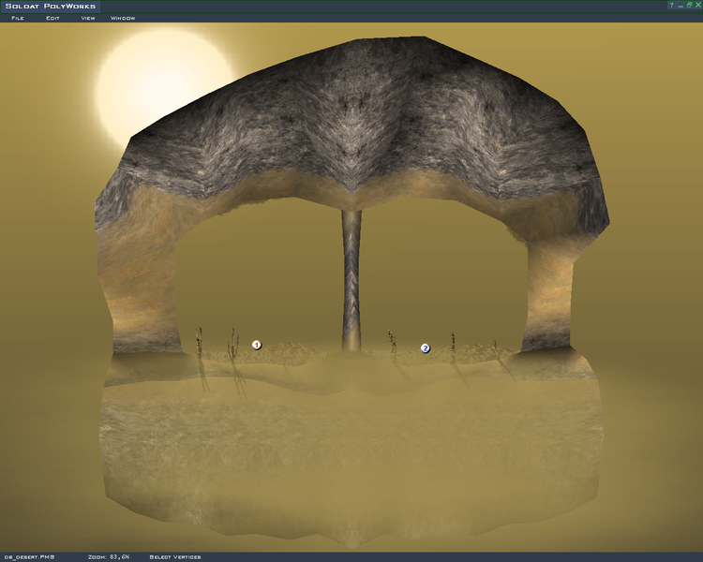
Task: Close the Soldat PolyWorks window
Action: [696, 6]
